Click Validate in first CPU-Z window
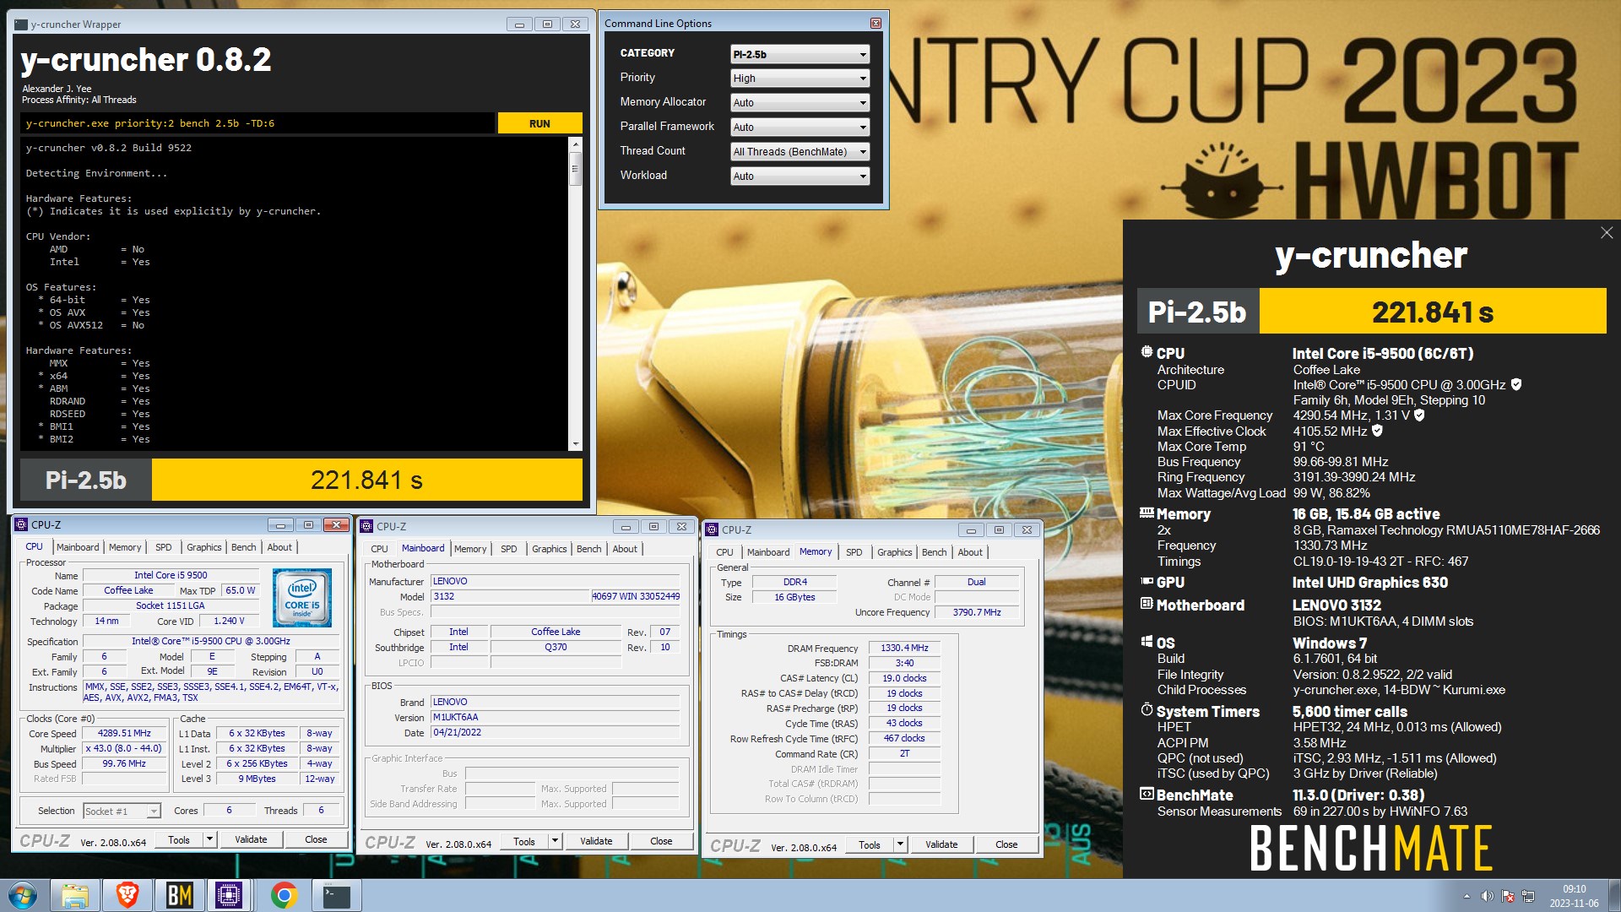Viewport: 1621px width, 912px height. point(251,840)
